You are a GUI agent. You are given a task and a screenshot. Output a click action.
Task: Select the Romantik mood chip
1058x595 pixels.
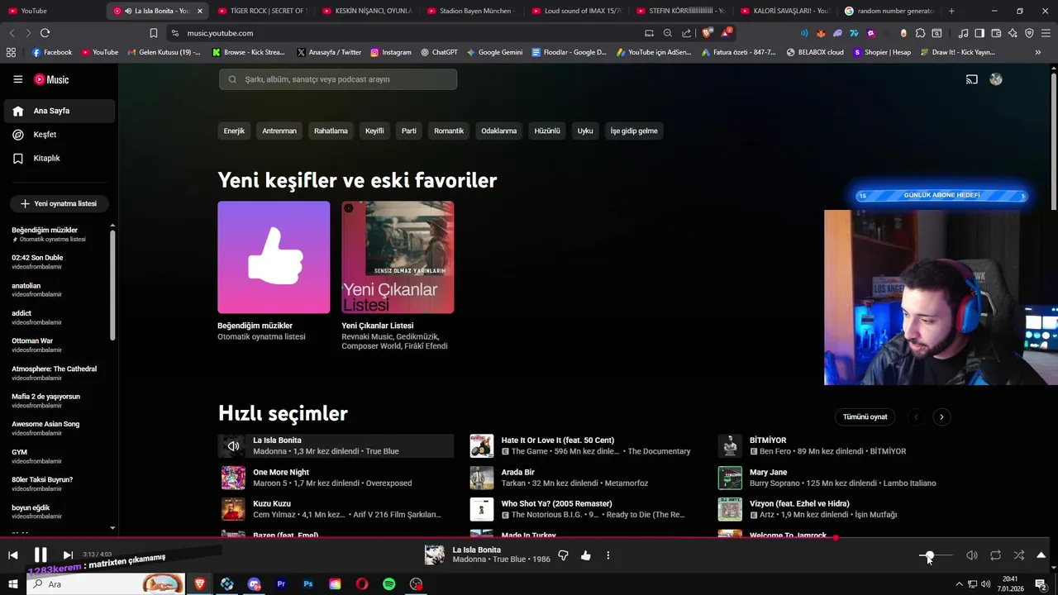pos(449,131)
